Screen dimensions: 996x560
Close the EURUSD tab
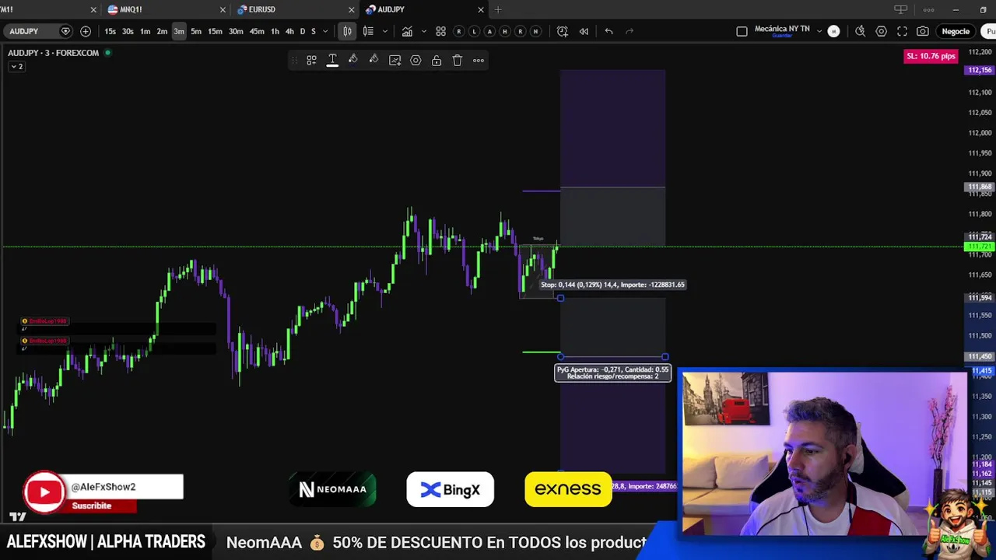[352, 9]
